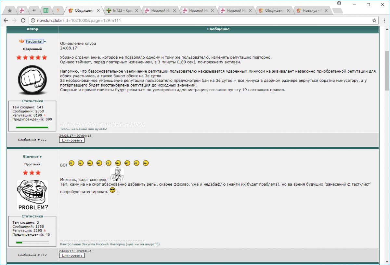This screenshot has width=390, height=265.
Task: Change Stormer's reputation via ± icon
Action: [45, 230]
